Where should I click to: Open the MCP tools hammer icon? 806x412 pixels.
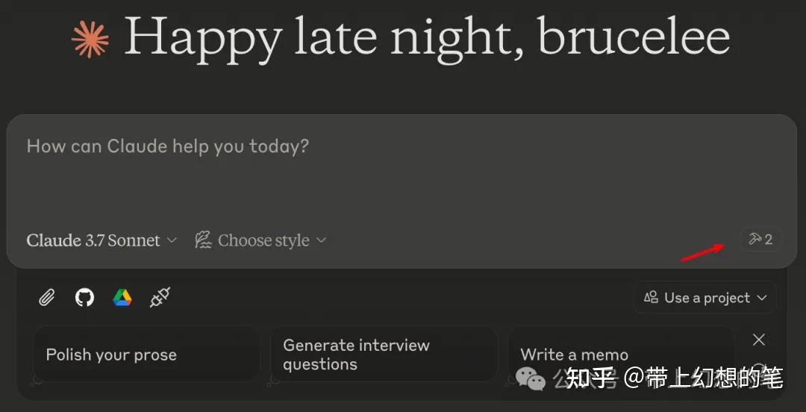click(755, 240)
